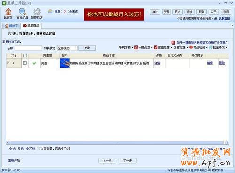This screenshot has width=235, height=173.
Task: Open the 联系客服 link
Action: (224, 18)
